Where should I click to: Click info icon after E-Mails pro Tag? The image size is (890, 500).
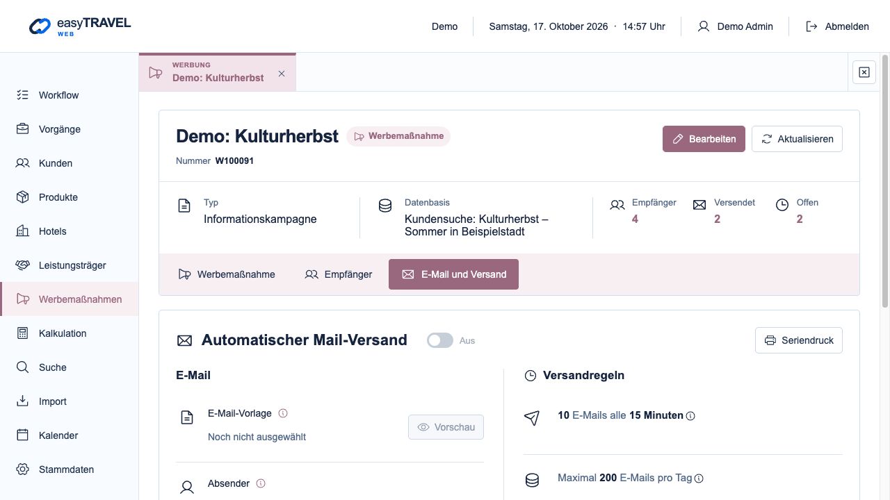tap(699, 478)
